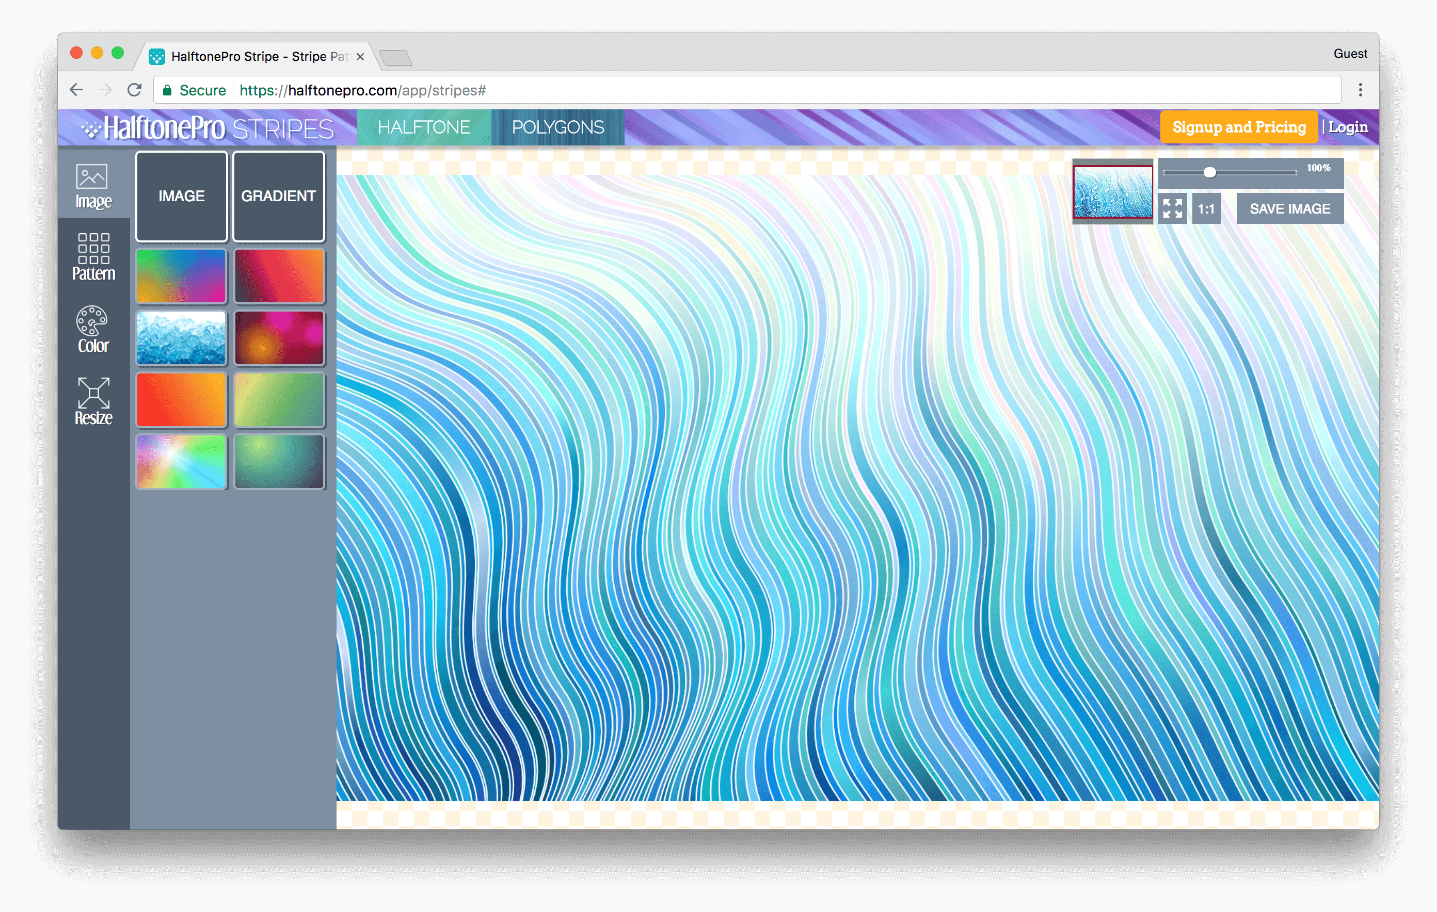
Task: Select the GRADIENT source option
Action: pos(277,195)
